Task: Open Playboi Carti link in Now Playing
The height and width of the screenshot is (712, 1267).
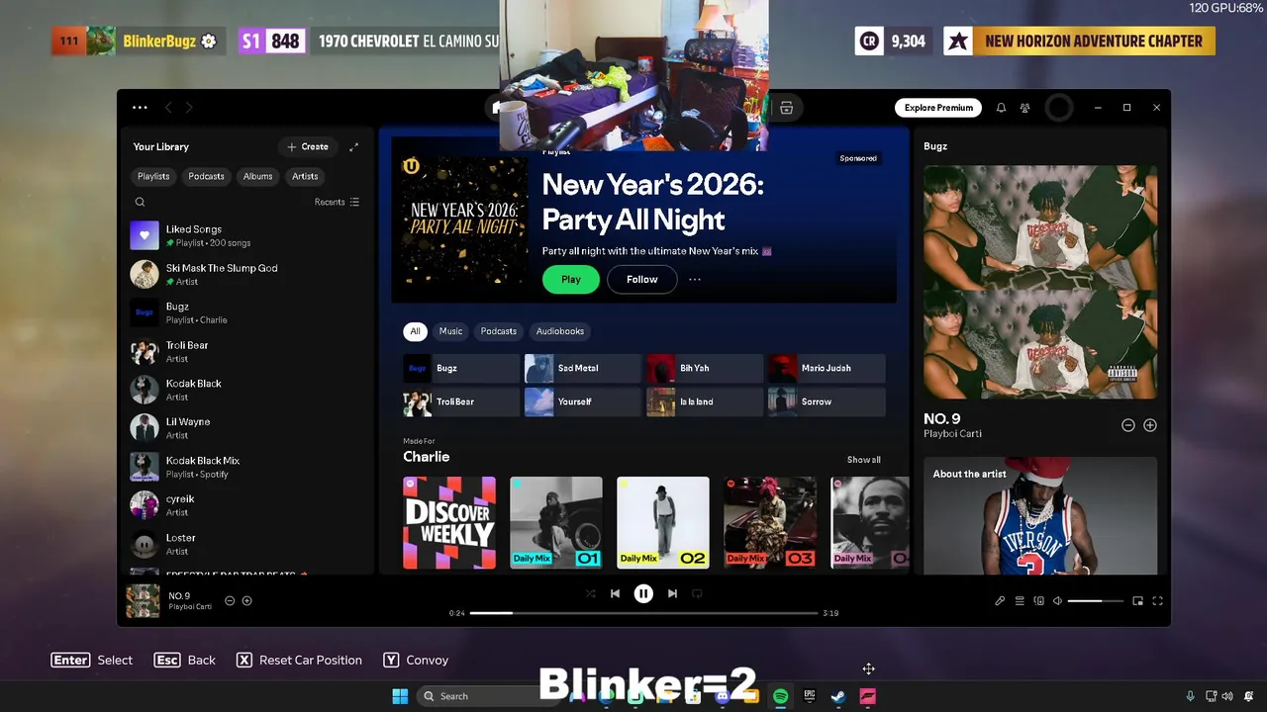Action: point(952,434)
